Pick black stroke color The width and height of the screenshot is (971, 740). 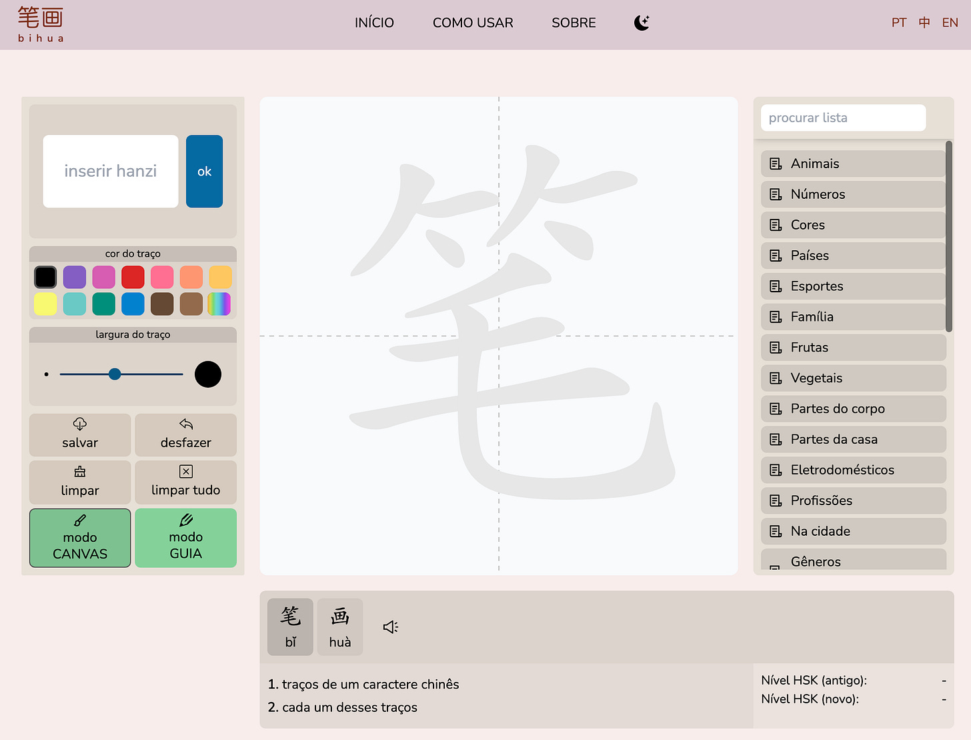coord(45,277)
